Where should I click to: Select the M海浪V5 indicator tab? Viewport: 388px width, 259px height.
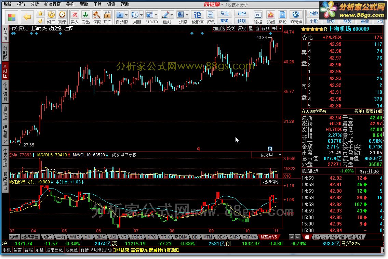(269, 237)
